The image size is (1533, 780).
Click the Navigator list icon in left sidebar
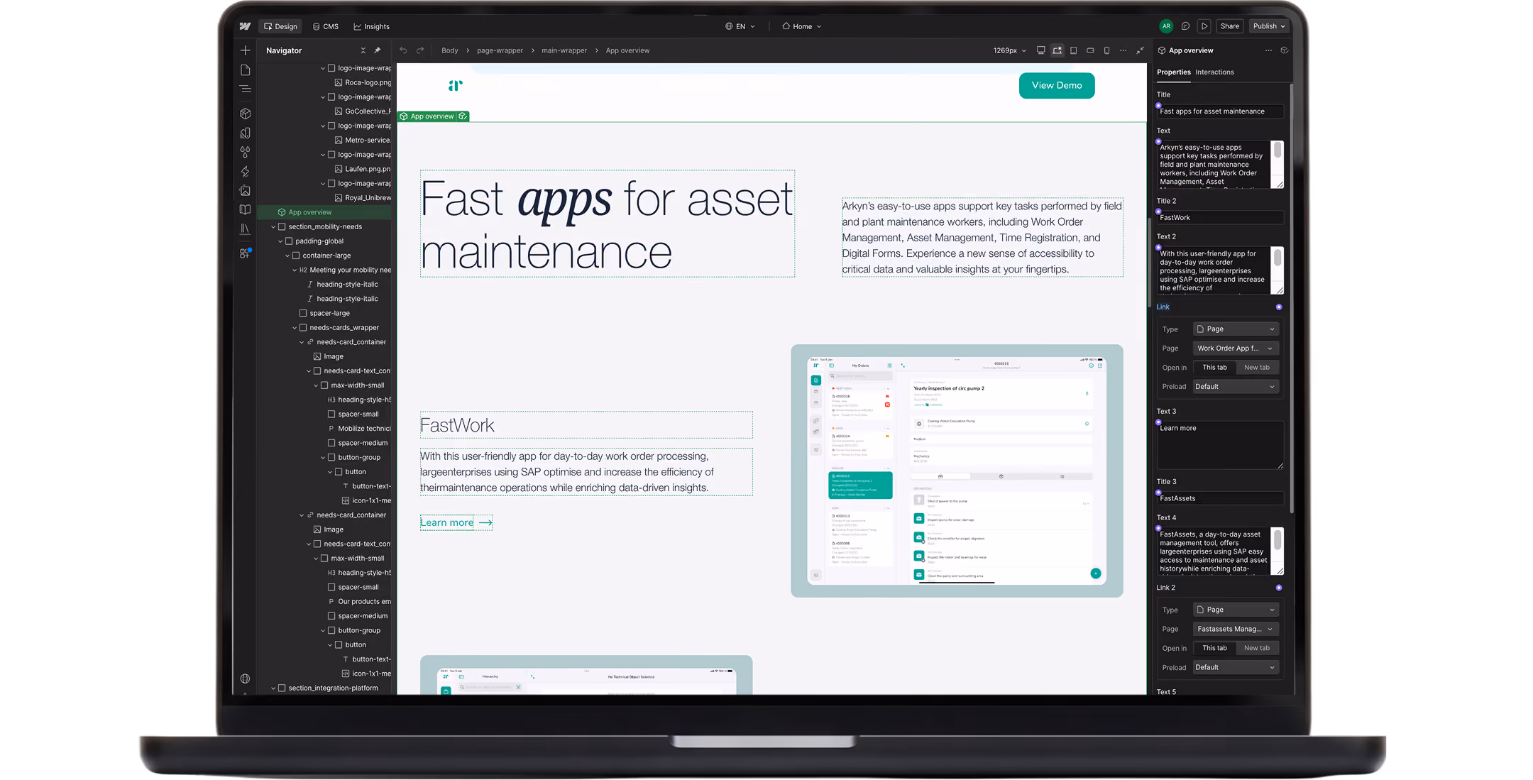pyautogui.click(x=246, y=89)
